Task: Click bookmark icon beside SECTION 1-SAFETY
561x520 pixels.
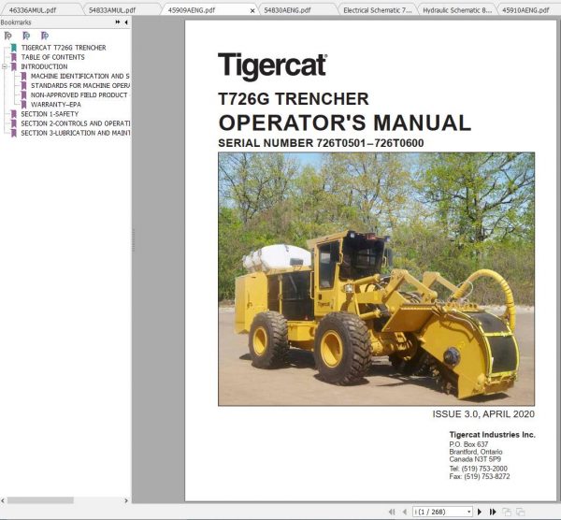Action: (x=14, y=114)
